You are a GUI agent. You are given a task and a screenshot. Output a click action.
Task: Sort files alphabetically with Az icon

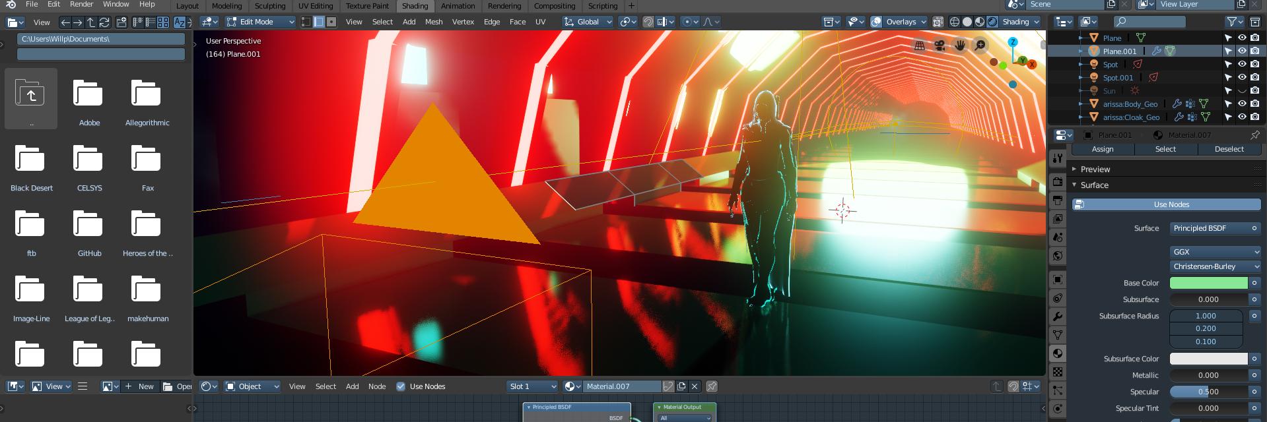tap(180, 22)
